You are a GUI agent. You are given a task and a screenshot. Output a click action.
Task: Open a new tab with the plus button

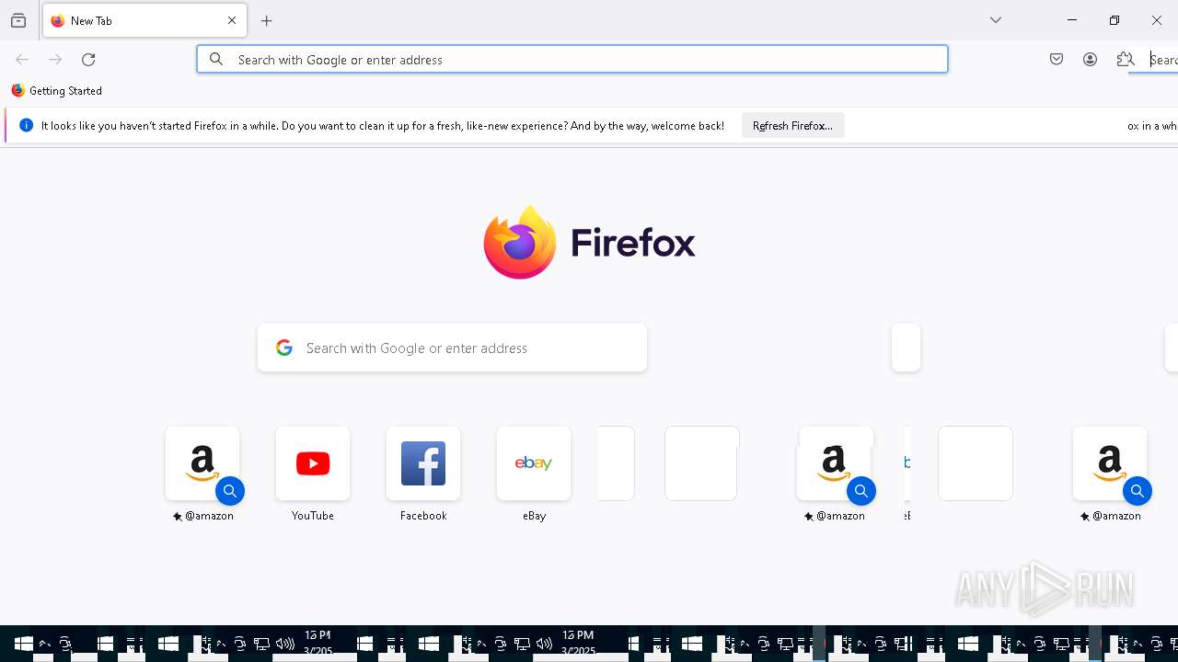point(267,20)
